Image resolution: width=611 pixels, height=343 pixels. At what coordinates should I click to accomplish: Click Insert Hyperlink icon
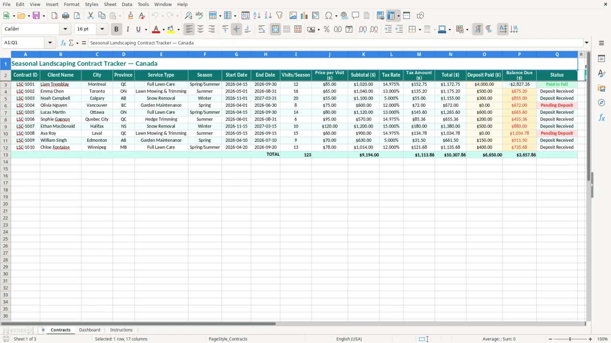click(344, 16)
